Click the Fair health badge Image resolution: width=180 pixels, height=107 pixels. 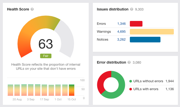coord(46,56)
